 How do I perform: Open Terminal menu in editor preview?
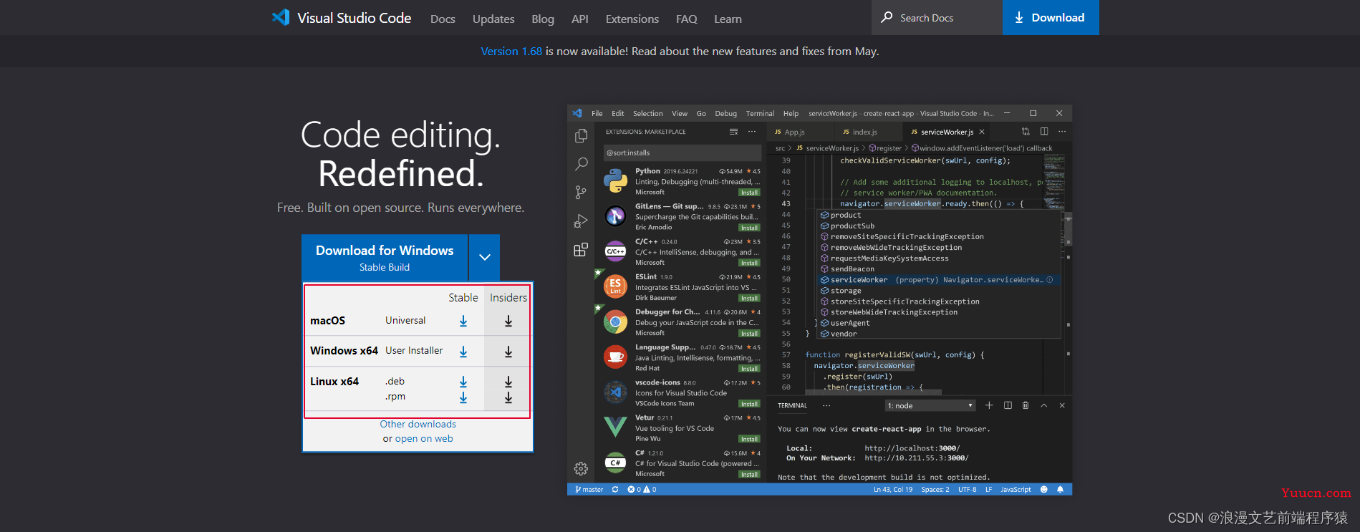pos(760,114)
